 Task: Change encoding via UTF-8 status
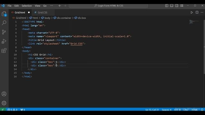coord(177,110)
